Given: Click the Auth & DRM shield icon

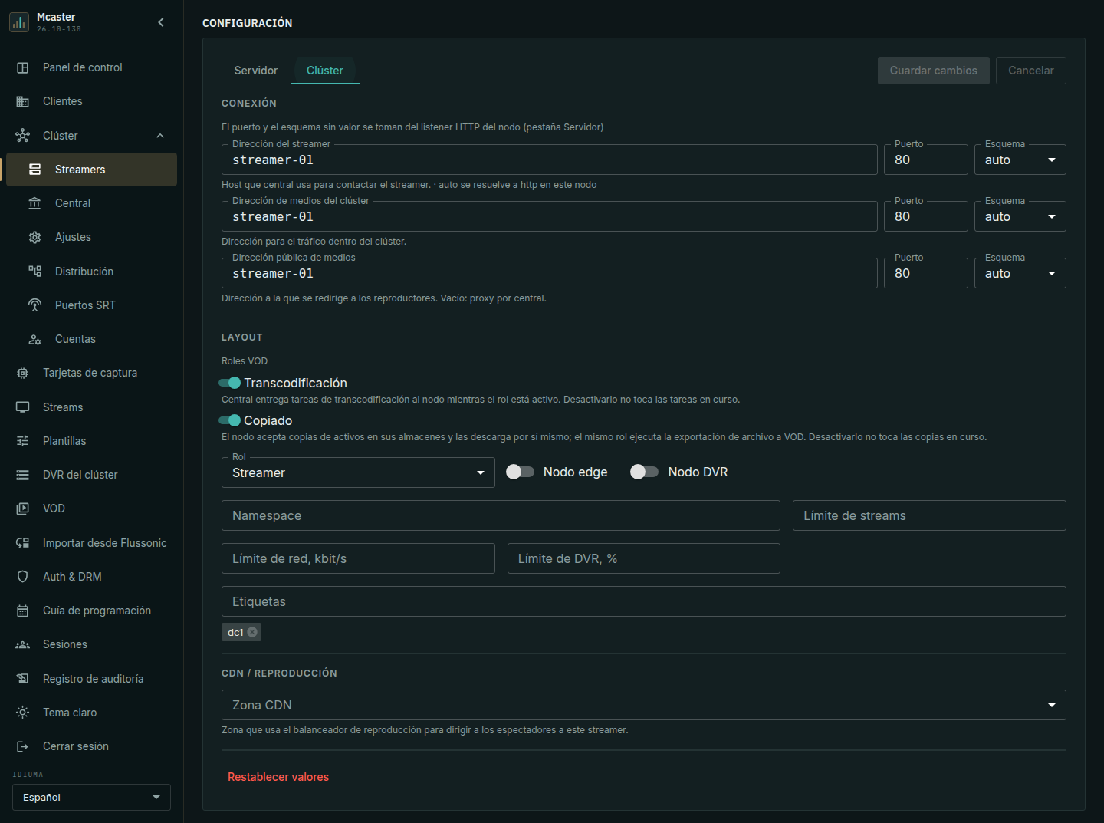Looking at the screenshot, I should coord(23,577).
